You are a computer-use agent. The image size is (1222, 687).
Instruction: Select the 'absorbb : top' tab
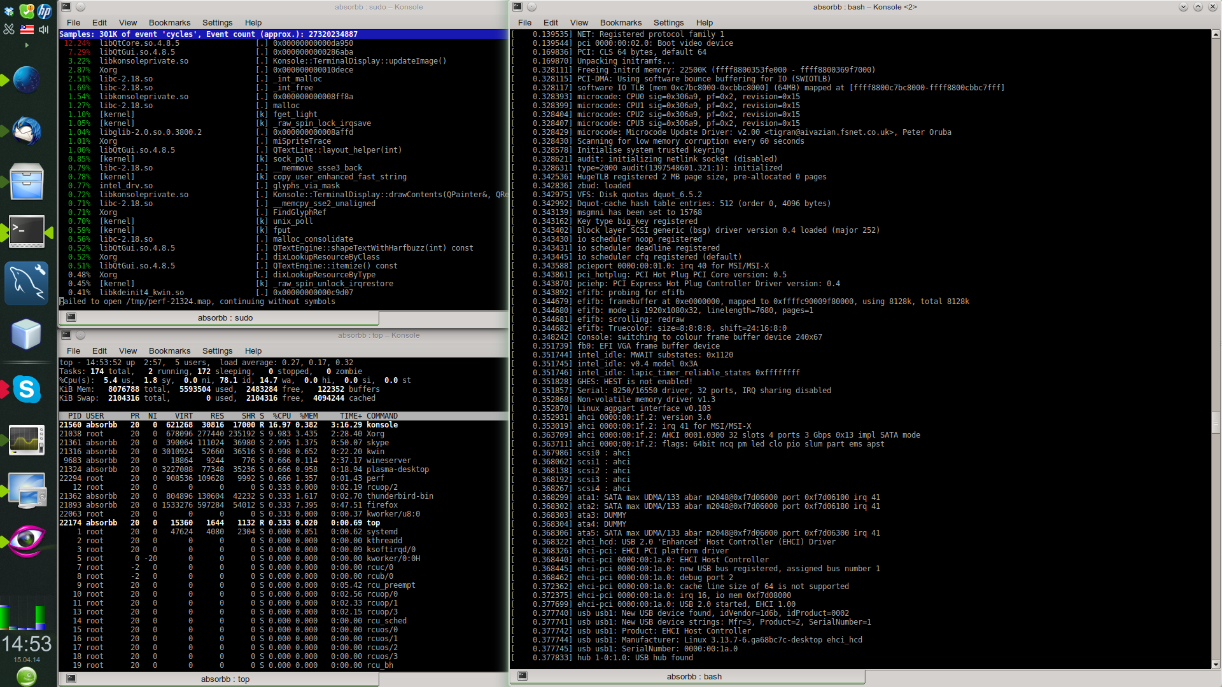[x=225, y=679]
